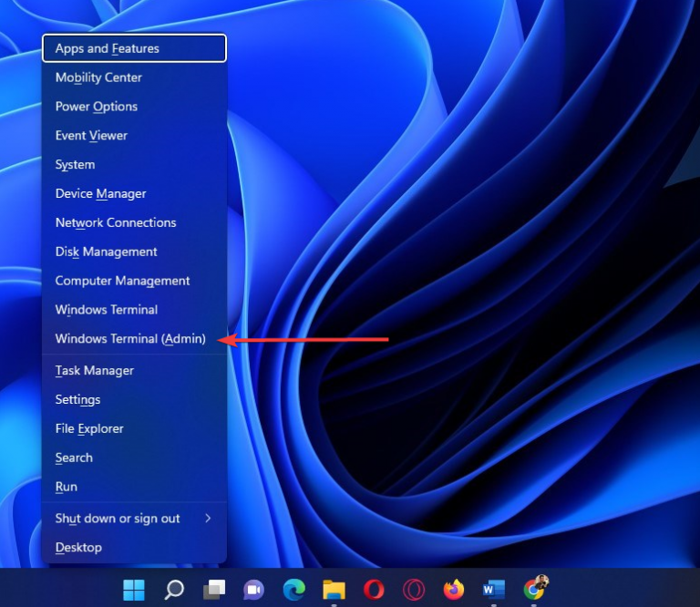Open Google Chrome from the taskbar
This screenshot has height=607, width=700.
tap(534, 589)
